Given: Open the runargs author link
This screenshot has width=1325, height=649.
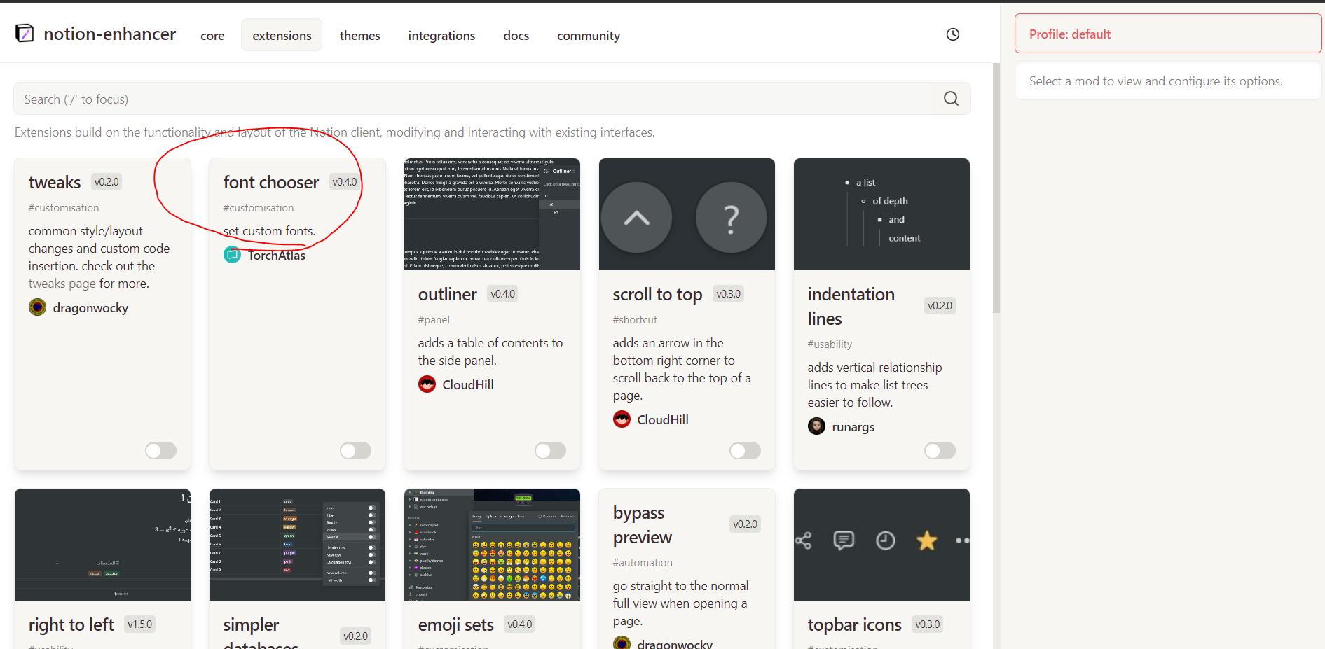Looking at the screenshot, I should coord(853,427).
